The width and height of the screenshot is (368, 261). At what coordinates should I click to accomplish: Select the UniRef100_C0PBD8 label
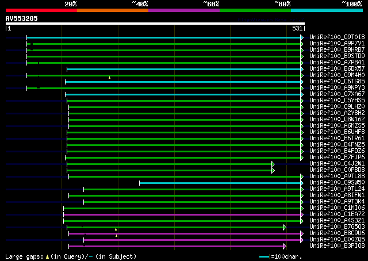point(337,170)
